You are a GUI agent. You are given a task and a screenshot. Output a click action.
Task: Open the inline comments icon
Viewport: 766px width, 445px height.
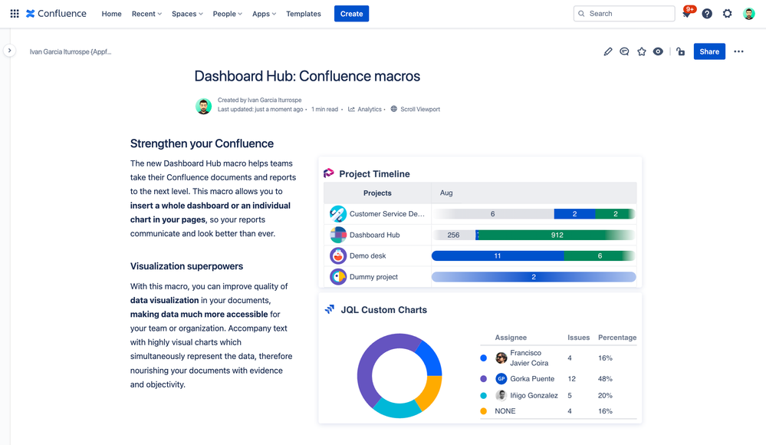click(624, 51)
